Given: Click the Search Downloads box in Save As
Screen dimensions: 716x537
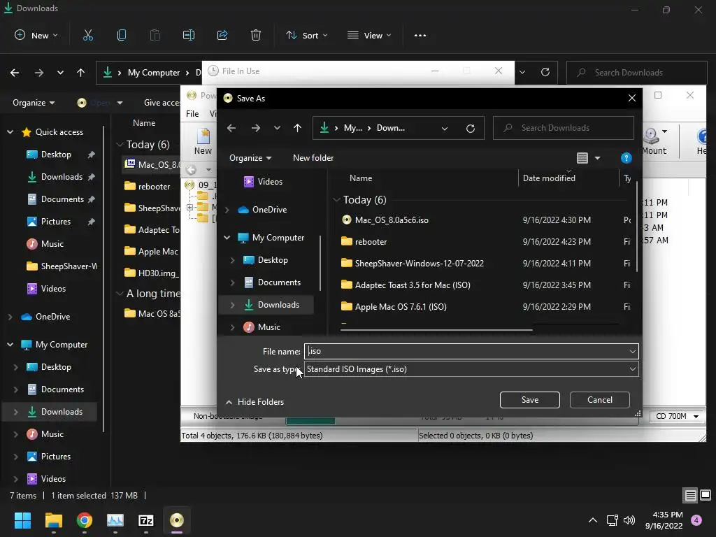Looking at the screenshot, I should pyautogui.click(x=564, y=129).
